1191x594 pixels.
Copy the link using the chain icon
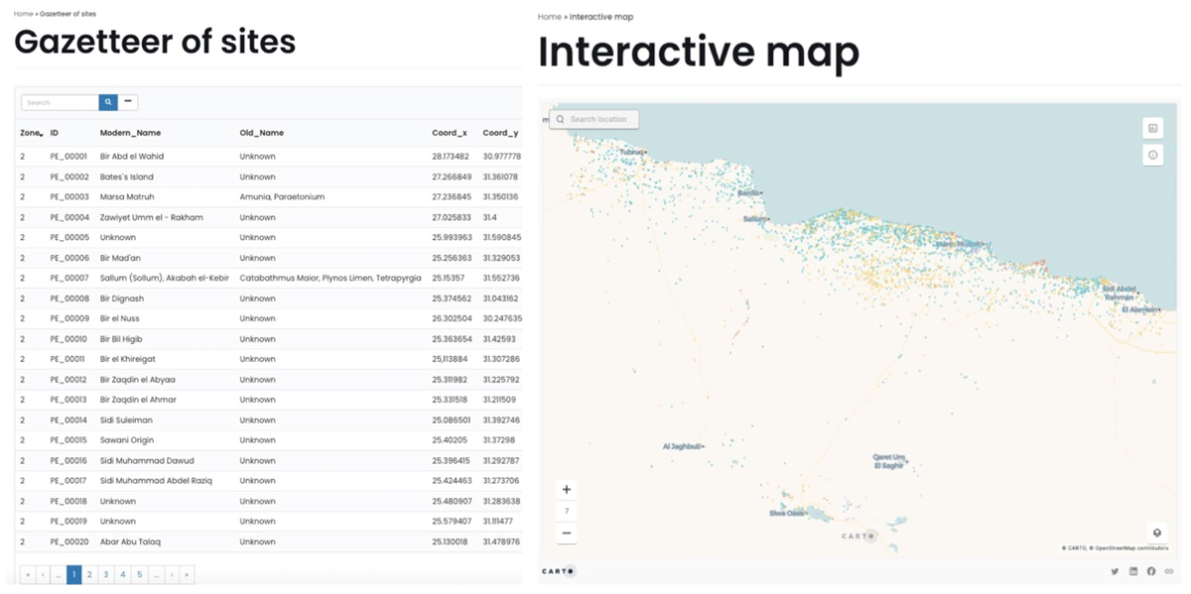tap(1169, 571)
